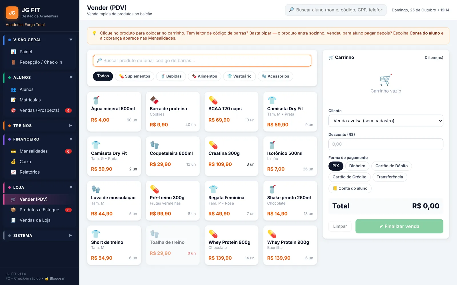This screenshot has height=285, width=457.
Task: Open Painel via its chart icon
Action: pos(13,52)
